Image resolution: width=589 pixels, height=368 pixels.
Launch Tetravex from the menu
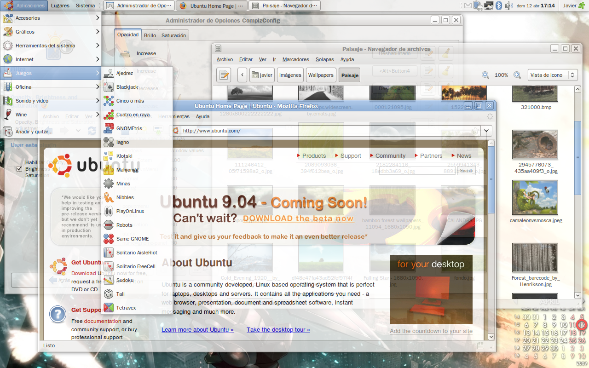click(137, 308)
